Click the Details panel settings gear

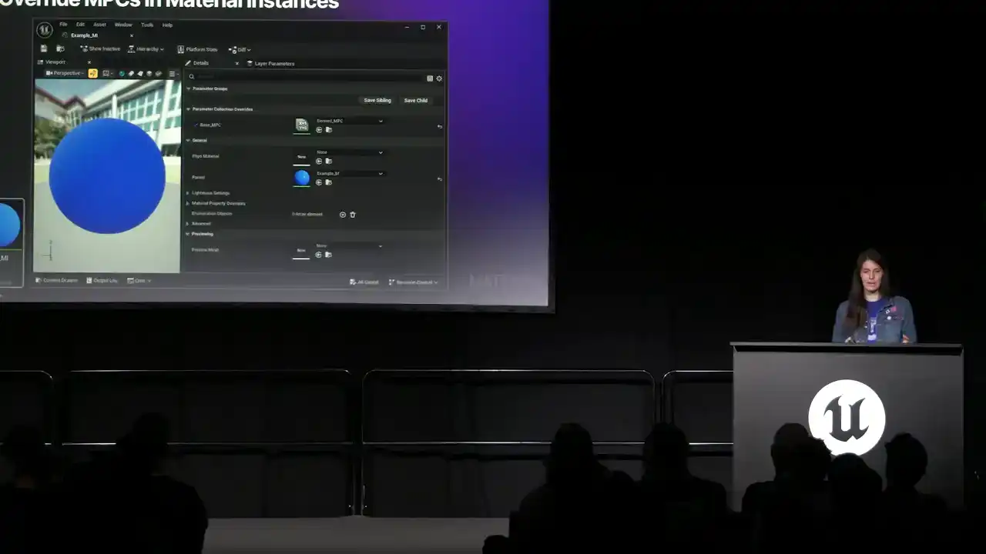(439, 78)
